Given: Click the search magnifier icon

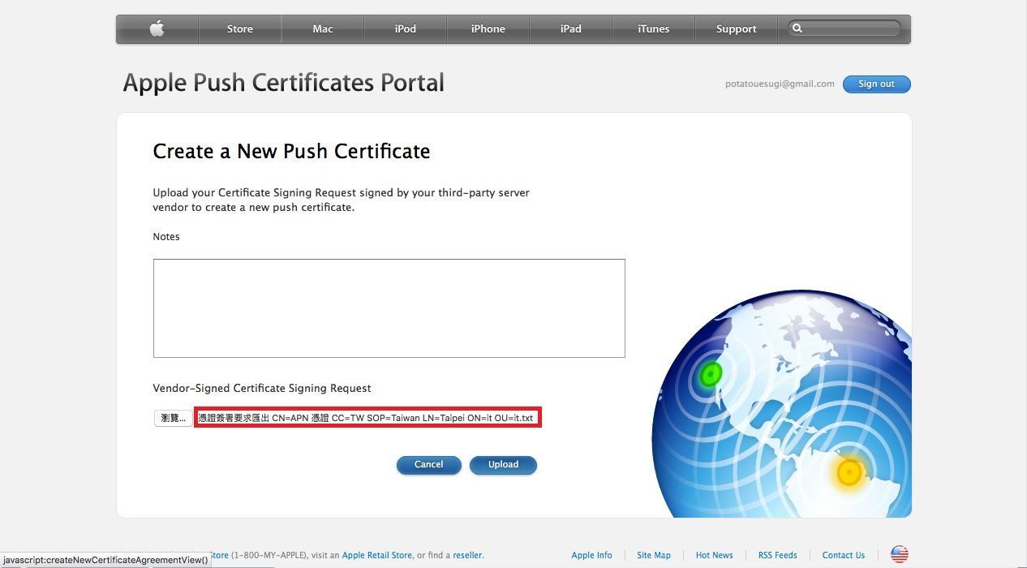Looking at the screenshot, I should click(797, 28).
